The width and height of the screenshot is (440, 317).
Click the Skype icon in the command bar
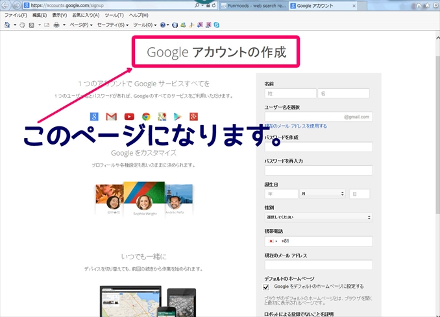click(217, 25)
